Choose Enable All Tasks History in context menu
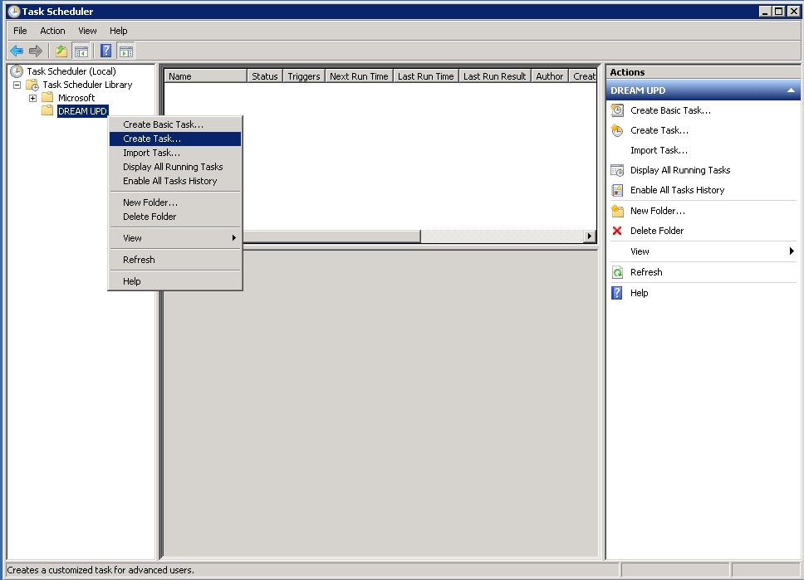804x580 pixels. click(175, 181)
